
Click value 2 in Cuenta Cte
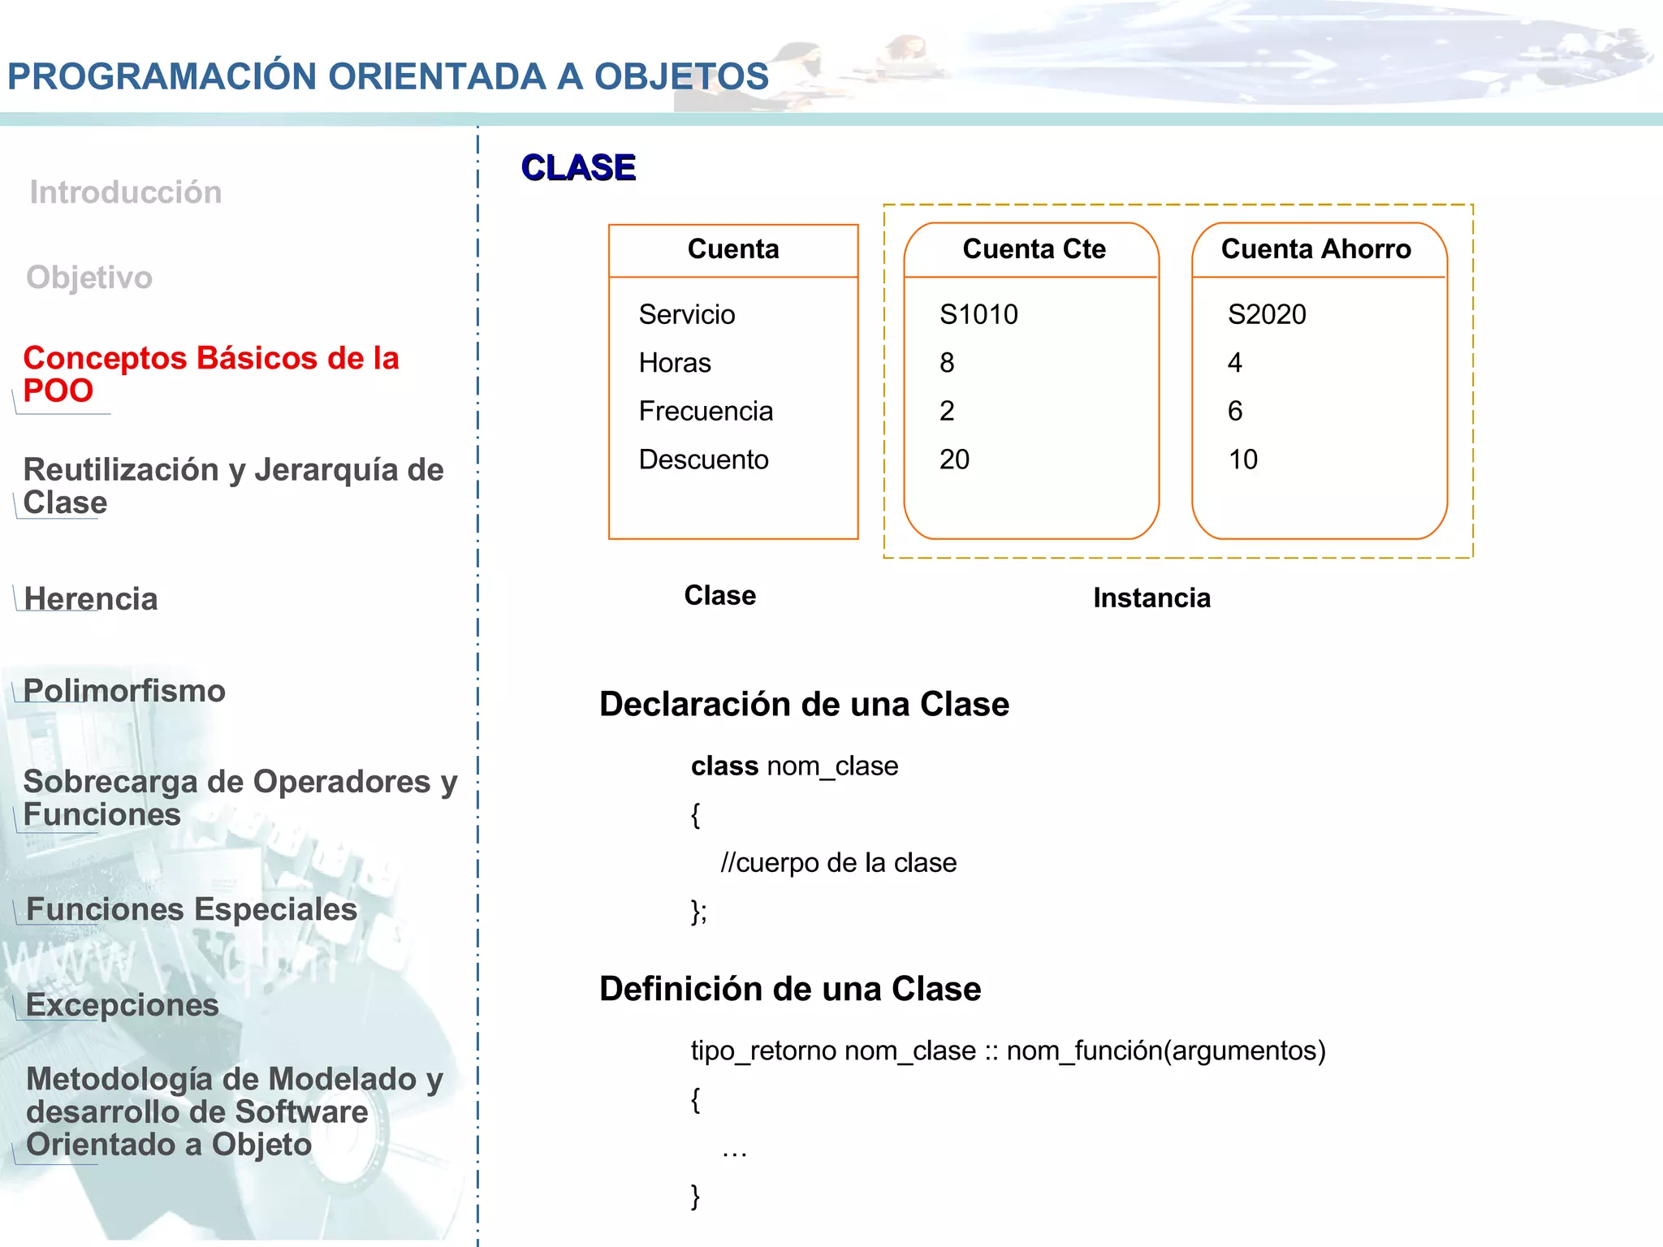click(947, 411)
